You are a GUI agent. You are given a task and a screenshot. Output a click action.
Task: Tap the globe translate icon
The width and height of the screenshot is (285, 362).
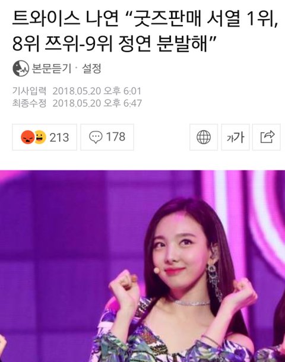[204, 137]
